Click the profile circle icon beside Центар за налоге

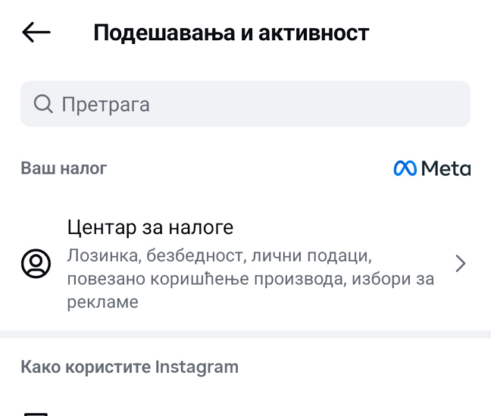coord(36,264)
